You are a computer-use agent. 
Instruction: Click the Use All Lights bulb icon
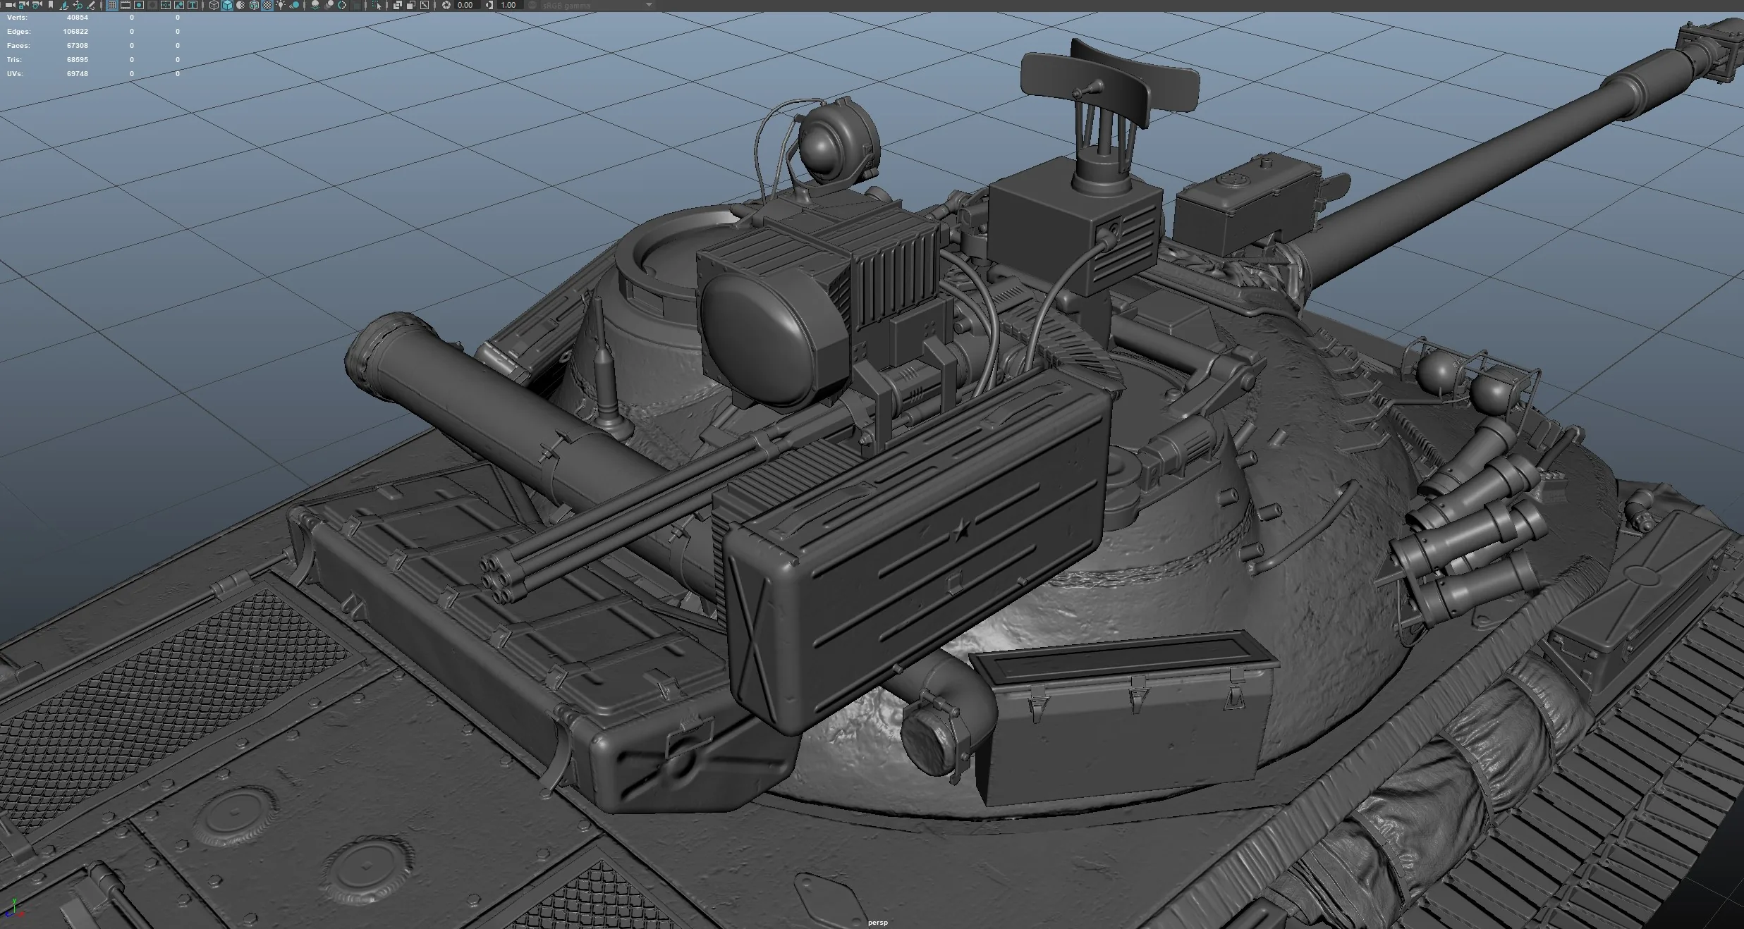click(281, 5)
